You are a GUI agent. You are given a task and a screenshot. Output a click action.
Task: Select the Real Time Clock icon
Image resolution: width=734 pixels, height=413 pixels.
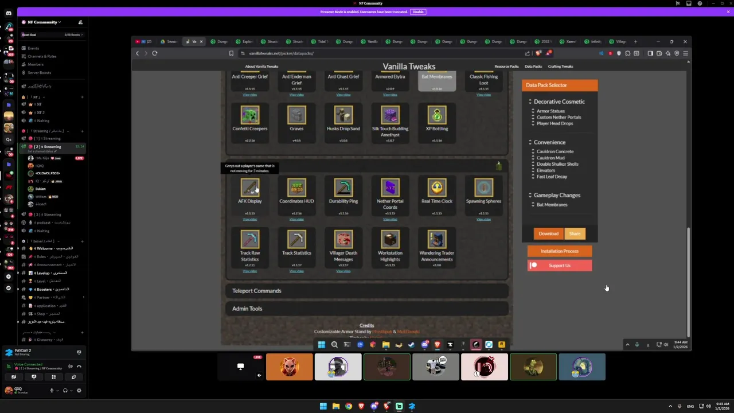click(437, 188)
